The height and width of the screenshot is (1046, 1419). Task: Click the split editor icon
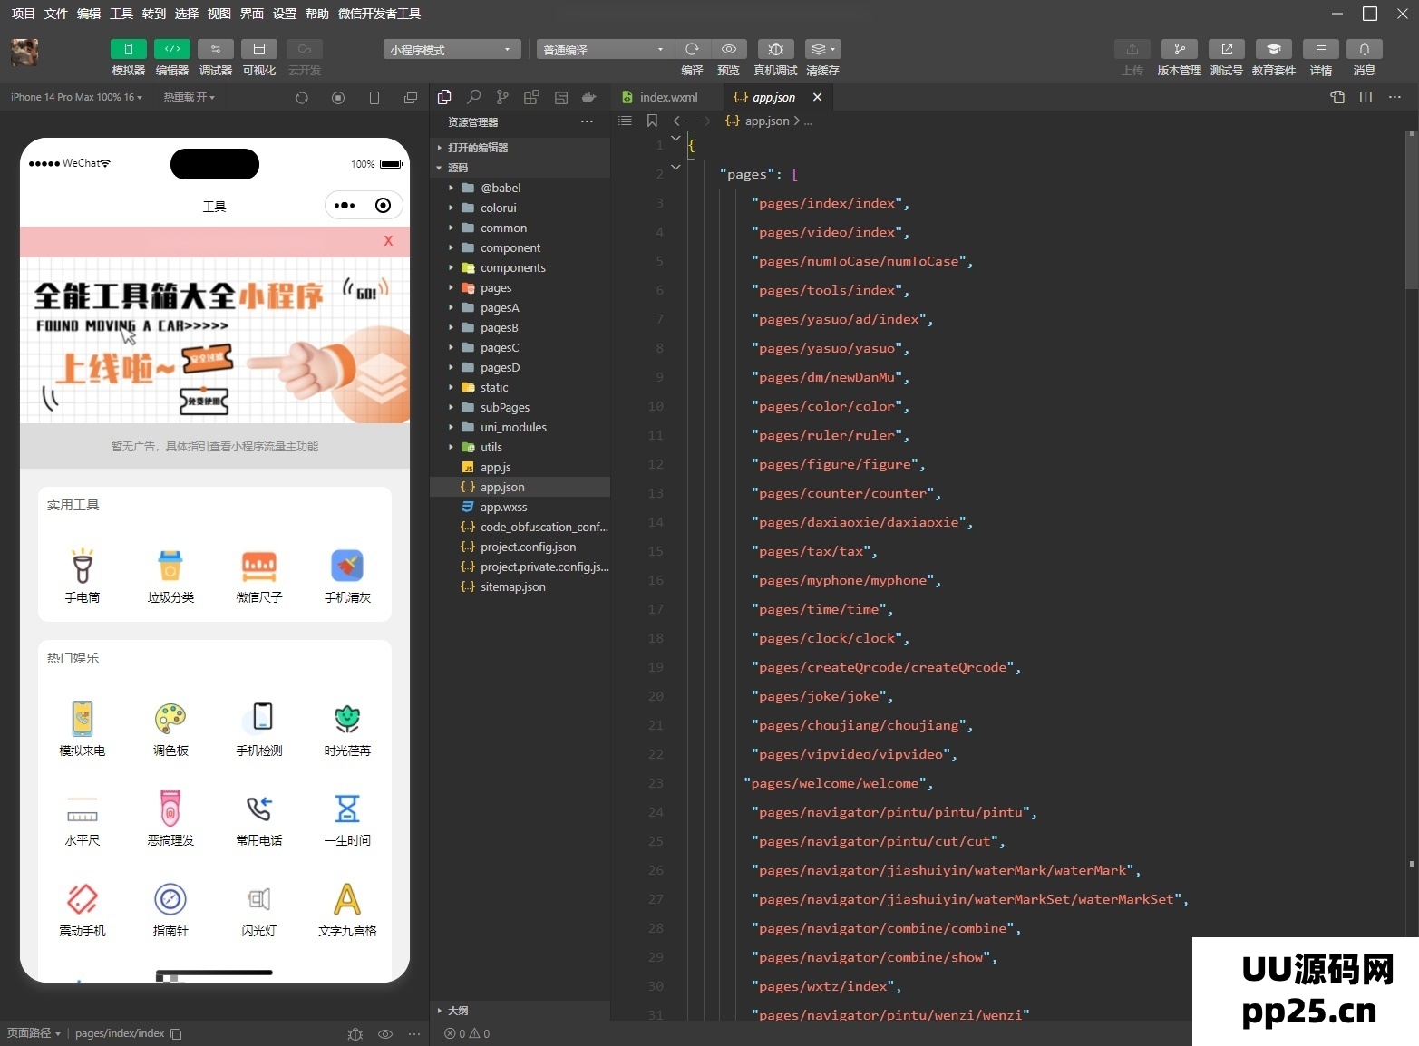tap(1366, 97)
